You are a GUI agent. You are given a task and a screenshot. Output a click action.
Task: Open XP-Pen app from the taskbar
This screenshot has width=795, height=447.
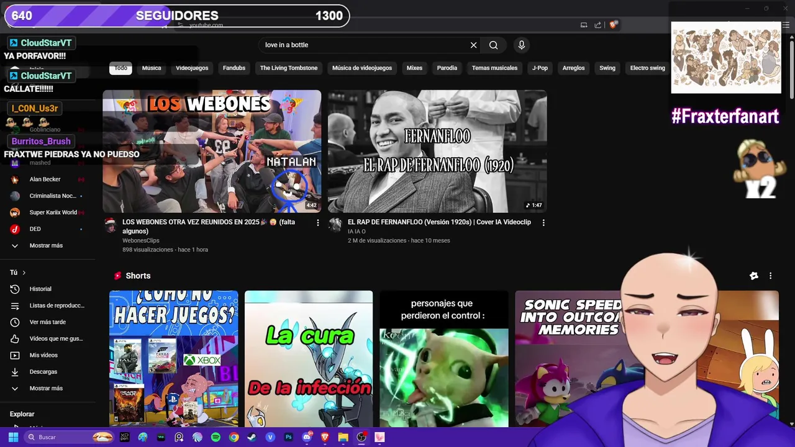[x=124, y=437]
